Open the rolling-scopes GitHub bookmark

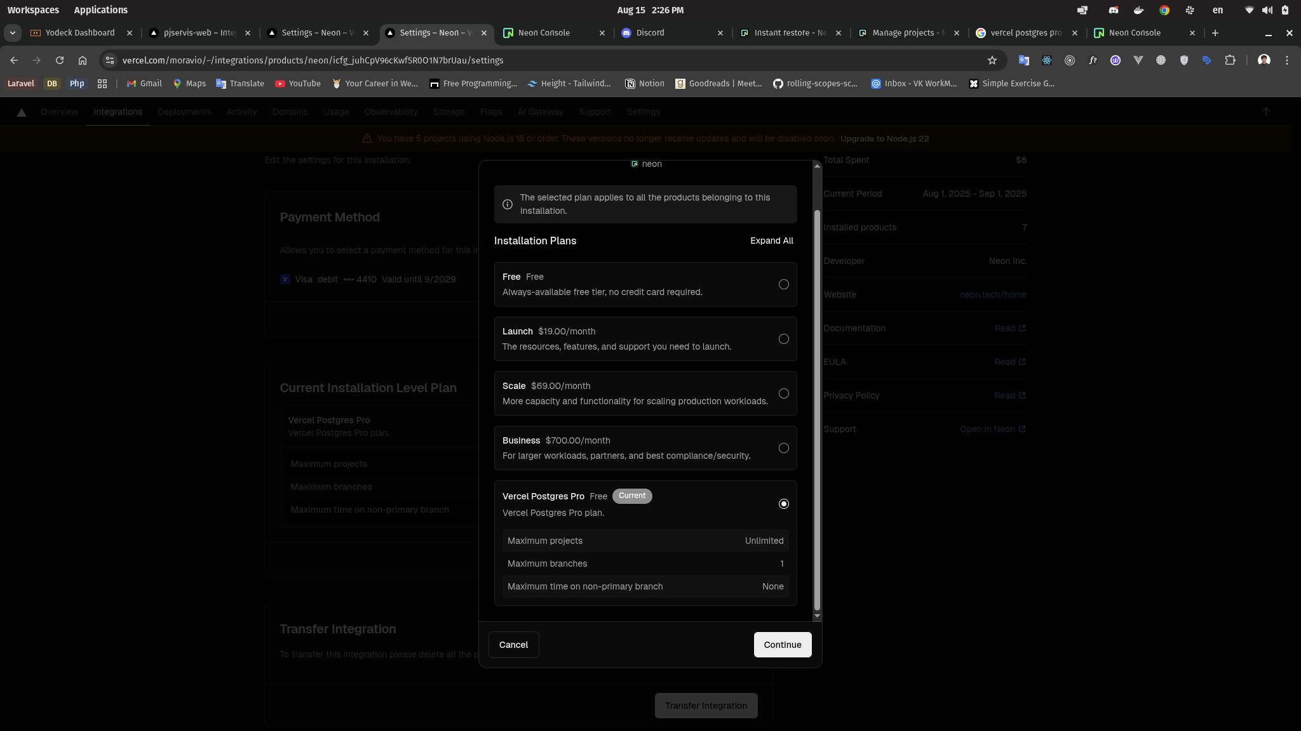tap(815, 83)
